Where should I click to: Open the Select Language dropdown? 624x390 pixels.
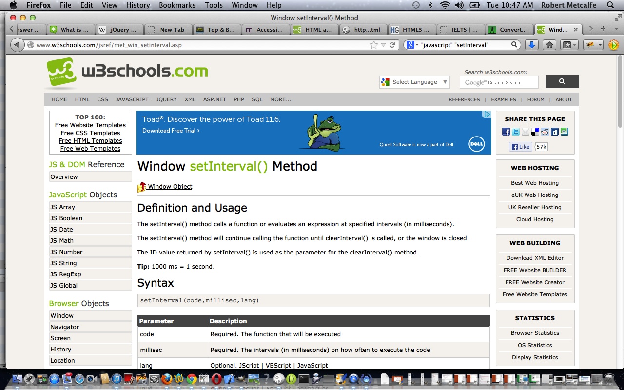(414, 82)
